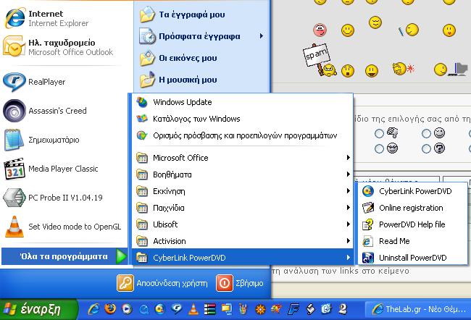The height and width of the screenshot is (320, 471).
Task: Select the thumbs-down post icon radio
Action: [x=379, y=134]
